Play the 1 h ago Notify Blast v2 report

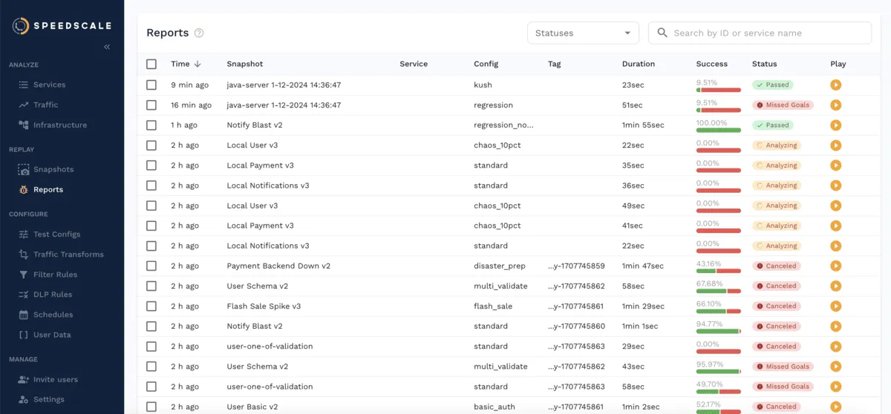pos(835,125)
